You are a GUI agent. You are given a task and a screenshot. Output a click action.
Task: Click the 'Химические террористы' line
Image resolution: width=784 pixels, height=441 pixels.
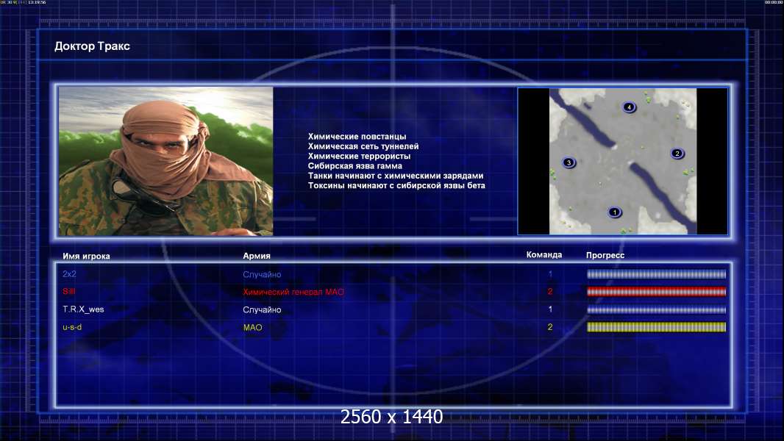click(x=359, y=156)
